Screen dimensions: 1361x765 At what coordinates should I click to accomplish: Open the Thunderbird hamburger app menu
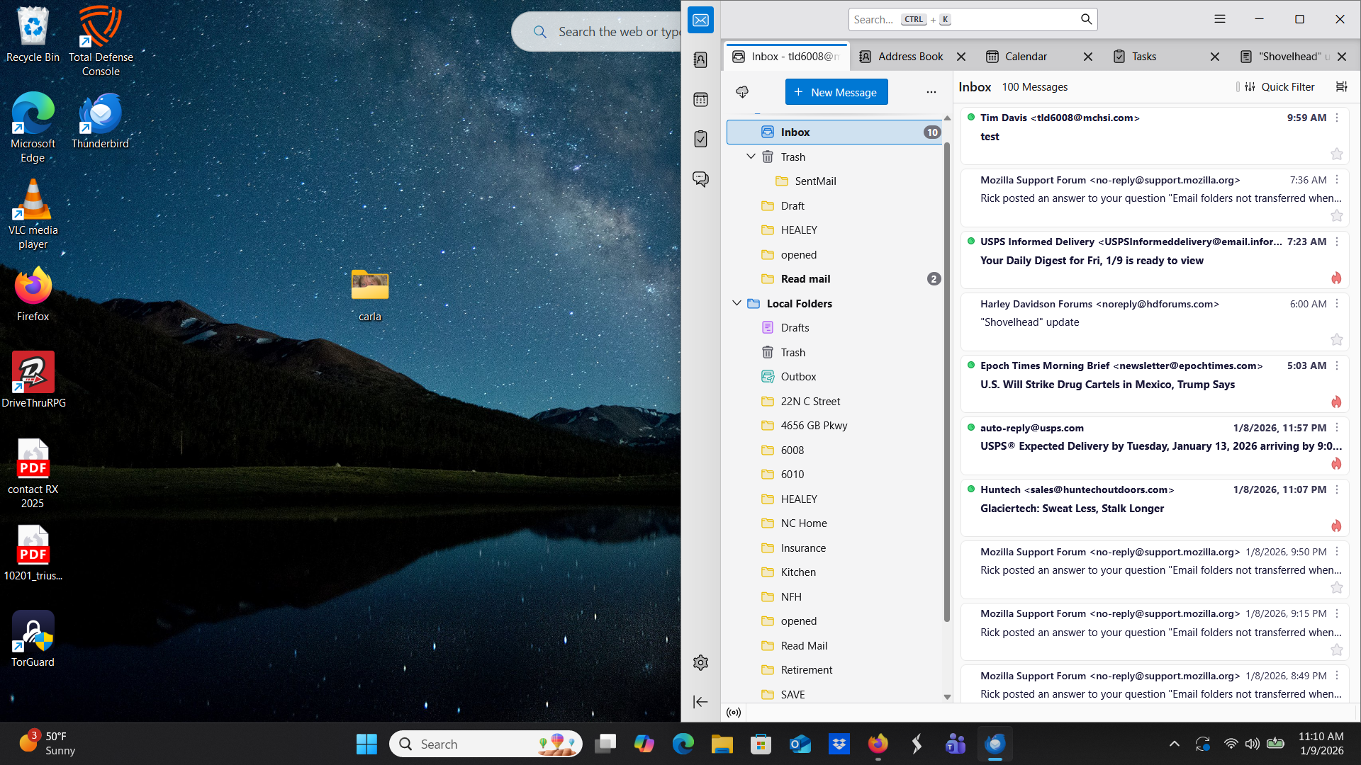pos(1219,19)
